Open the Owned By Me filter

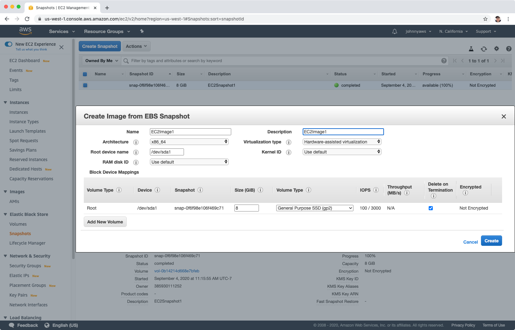pyautogui.click(x=101, y=61)
